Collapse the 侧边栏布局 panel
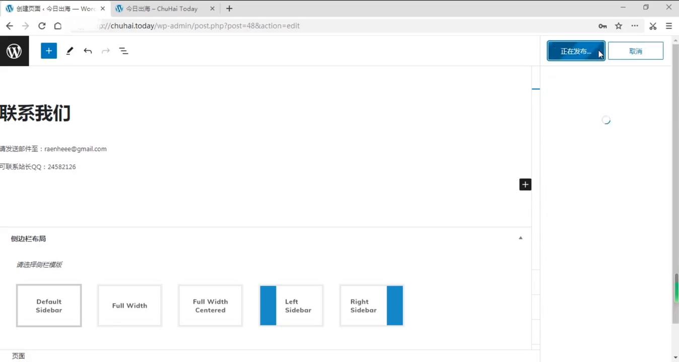 520,238
